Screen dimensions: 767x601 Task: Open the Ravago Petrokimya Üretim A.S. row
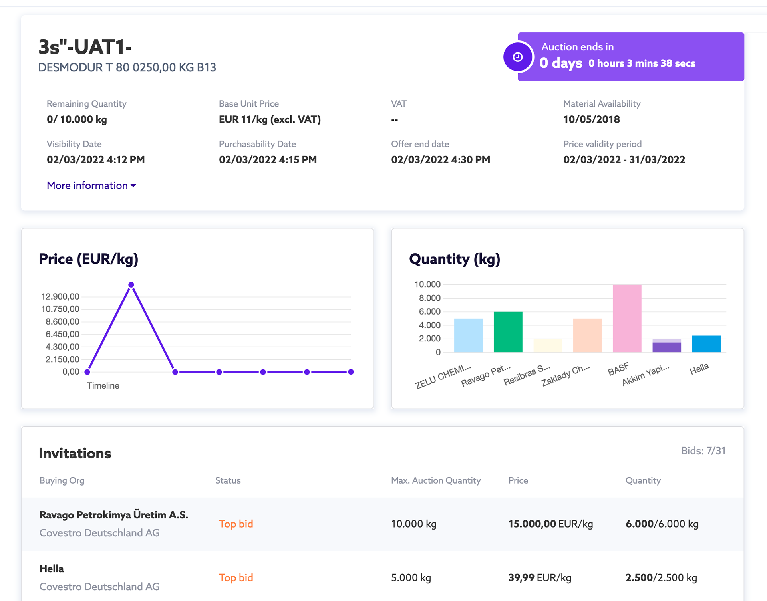click(114, 515)
